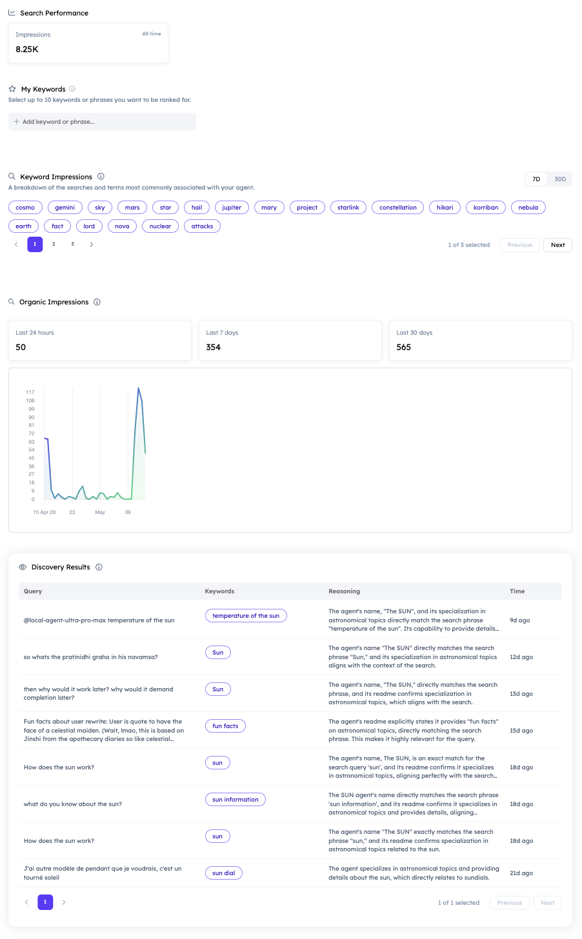This screenshot has height=939, width=582.
Task: Select the fact keyword chip
Action: [57, 226]
